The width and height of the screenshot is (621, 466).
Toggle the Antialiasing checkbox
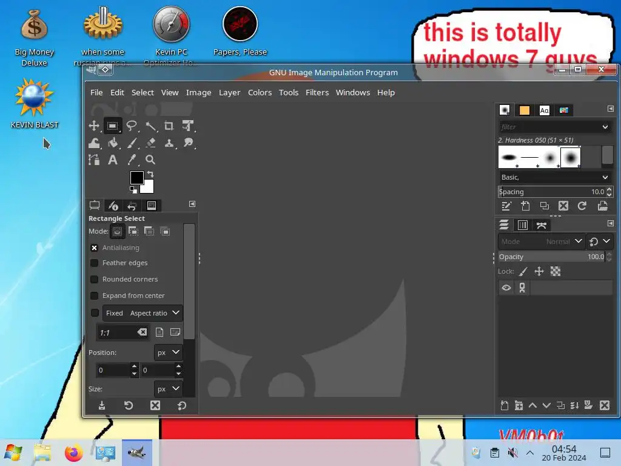[x=94, y=248]
